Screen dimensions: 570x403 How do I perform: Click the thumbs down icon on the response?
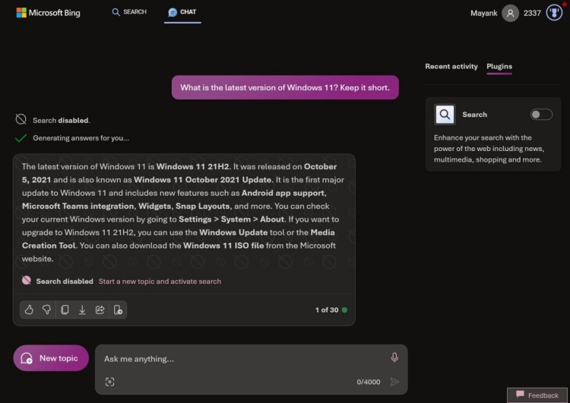pyautogui.click(x=46, y=310)
